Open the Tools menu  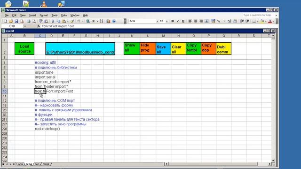(x=55, y=15)
